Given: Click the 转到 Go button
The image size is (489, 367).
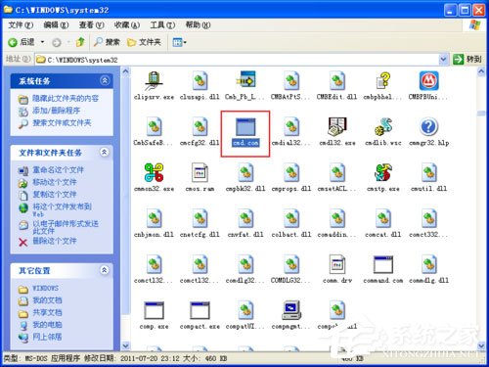Looking at the screenshot, I should [467, 59].
